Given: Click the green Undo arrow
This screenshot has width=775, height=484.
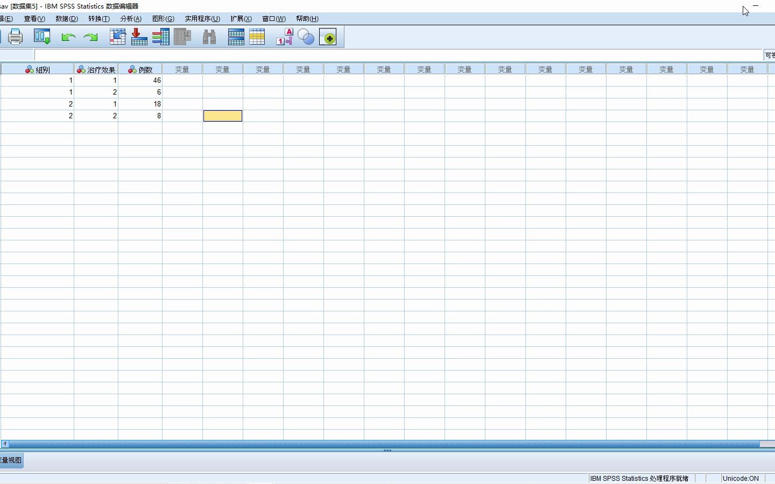Looking at the screenshot, I should pos(68,37).
